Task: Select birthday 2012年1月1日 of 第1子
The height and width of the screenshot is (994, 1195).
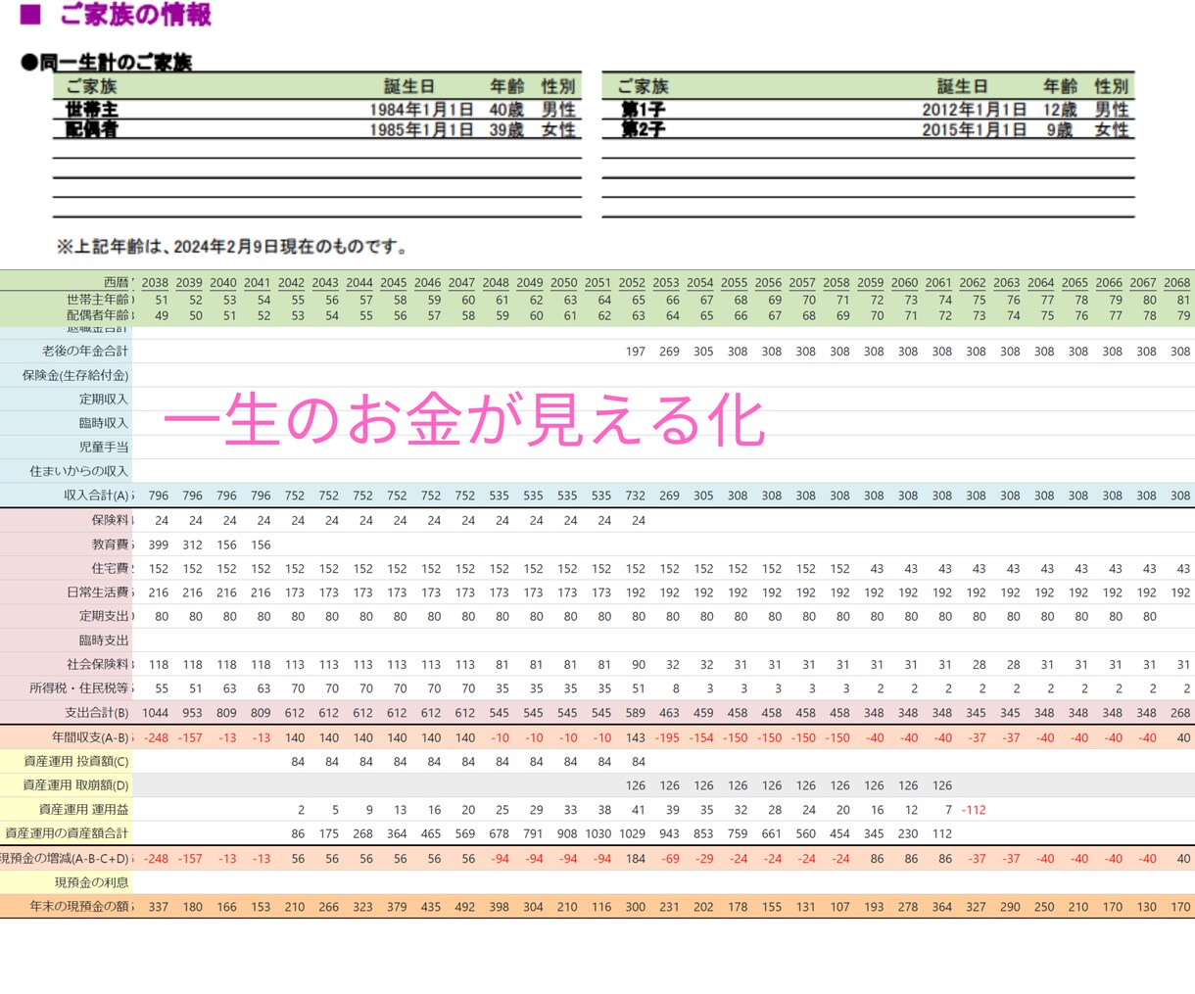Action: [974, 110]
